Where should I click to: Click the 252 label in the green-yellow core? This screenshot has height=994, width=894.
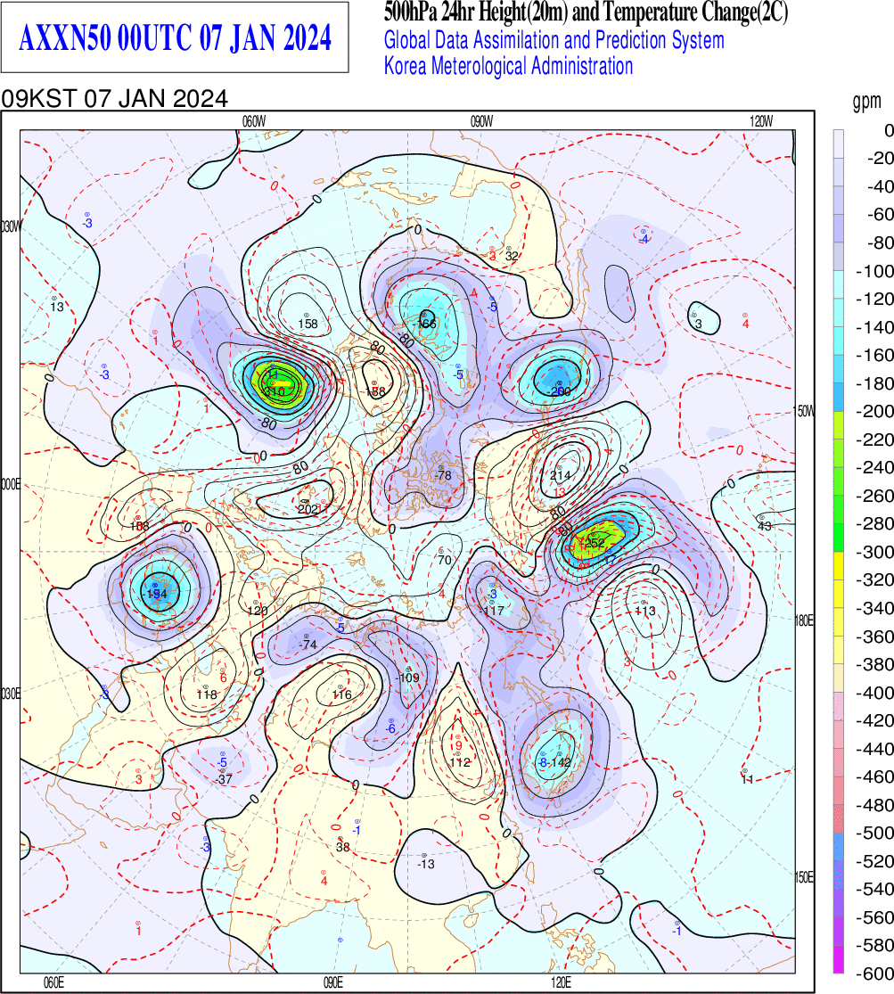coord(595,543)
